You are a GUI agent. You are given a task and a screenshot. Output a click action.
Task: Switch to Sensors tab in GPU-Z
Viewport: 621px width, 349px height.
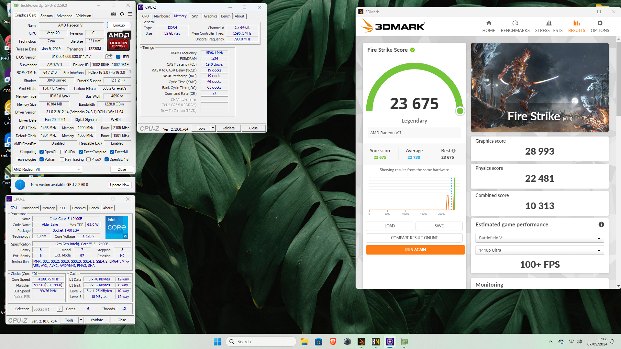pyautogui.click(x=46, y=16)
